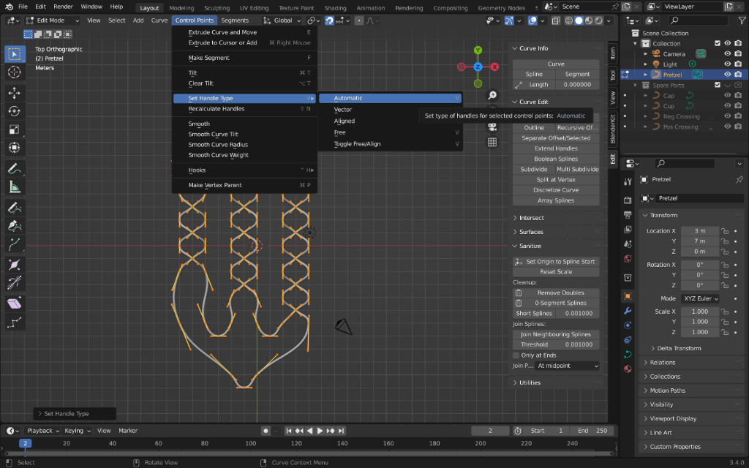The height and width of the screenshot is (468, 749).
Task: Toggle camera view gizmo icon
Action: tap(492, 127)
